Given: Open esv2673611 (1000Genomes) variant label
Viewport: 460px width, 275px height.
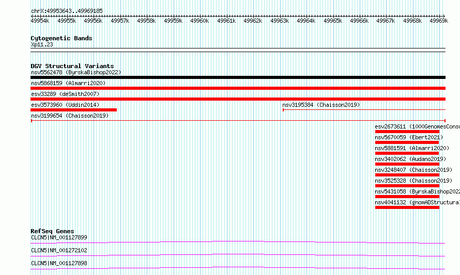Looking at the screenshot, I should 417,126.
